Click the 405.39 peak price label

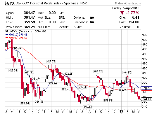(x=29, y=72)
